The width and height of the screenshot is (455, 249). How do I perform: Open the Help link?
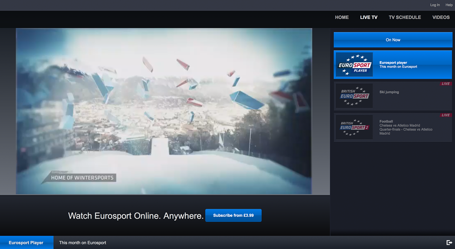(x=449, y=5)
